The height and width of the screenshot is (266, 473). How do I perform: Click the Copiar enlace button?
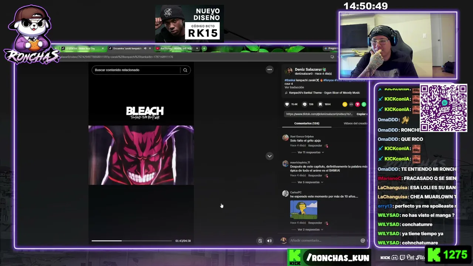[362, 114]
